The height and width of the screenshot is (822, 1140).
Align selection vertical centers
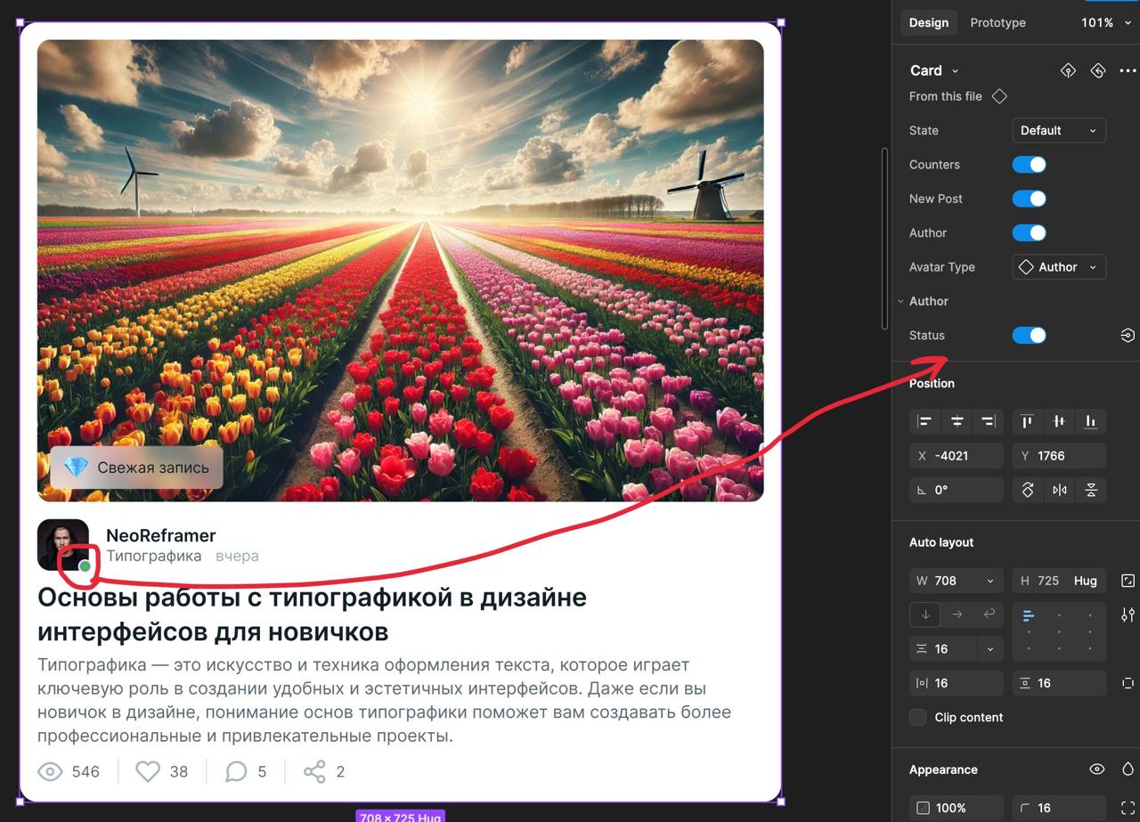coord(1059,421)
